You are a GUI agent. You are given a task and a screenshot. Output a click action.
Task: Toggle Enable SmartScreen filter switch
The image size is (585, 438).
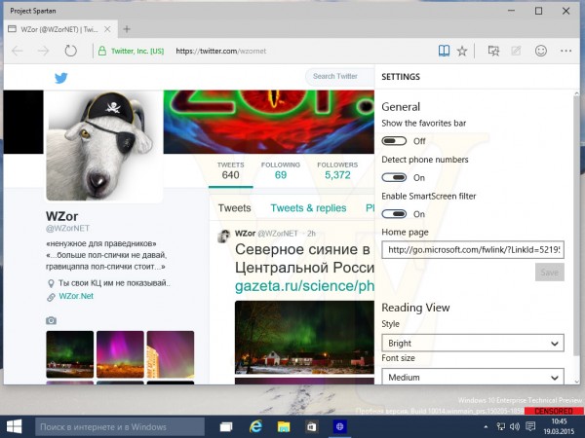(x=394, y=213)
